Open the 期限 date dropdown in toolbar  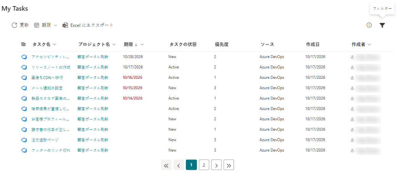pos(45,25)
